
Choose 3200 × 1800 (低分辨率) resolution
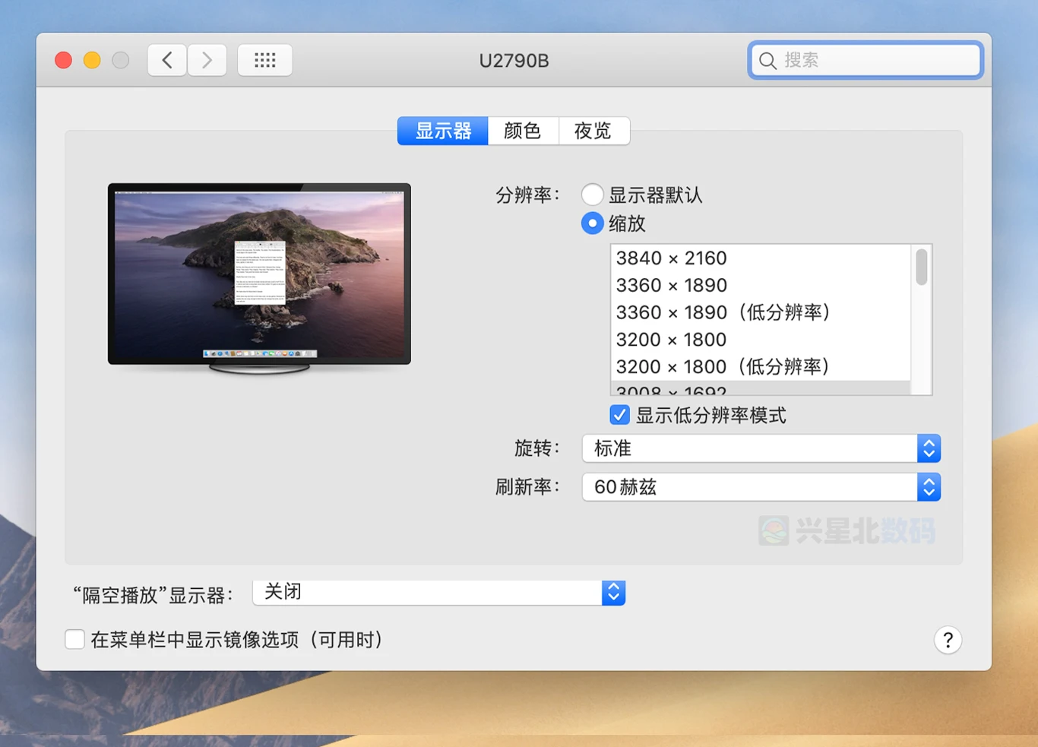722,366
